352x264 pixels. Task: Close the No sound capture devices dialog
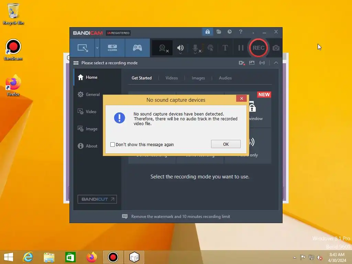click(x=241, y=99)
